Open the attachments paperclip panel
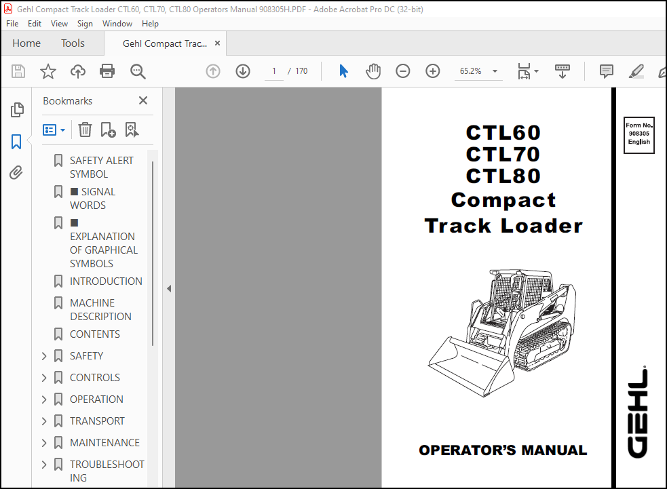Image resolution: width=667 pixels, height=489 pixels. tap(16, 173)
